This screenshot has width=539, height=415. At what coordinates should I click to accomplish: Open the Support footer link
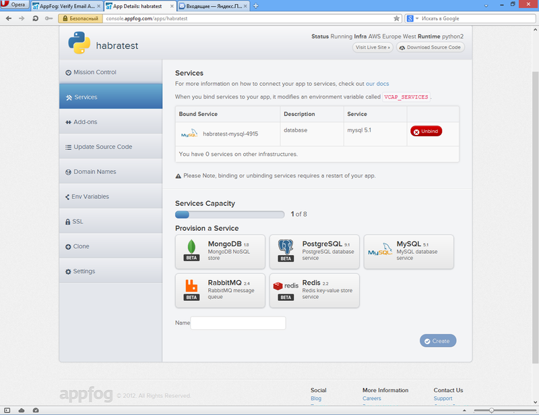pyautogui.click(x=443, y=399)
